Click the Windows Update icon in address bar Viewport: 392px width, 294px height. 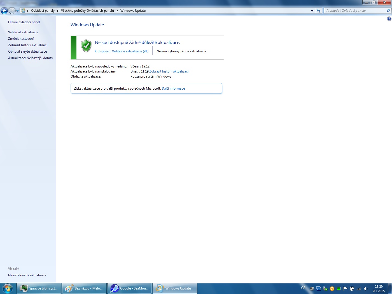[23, 11]
